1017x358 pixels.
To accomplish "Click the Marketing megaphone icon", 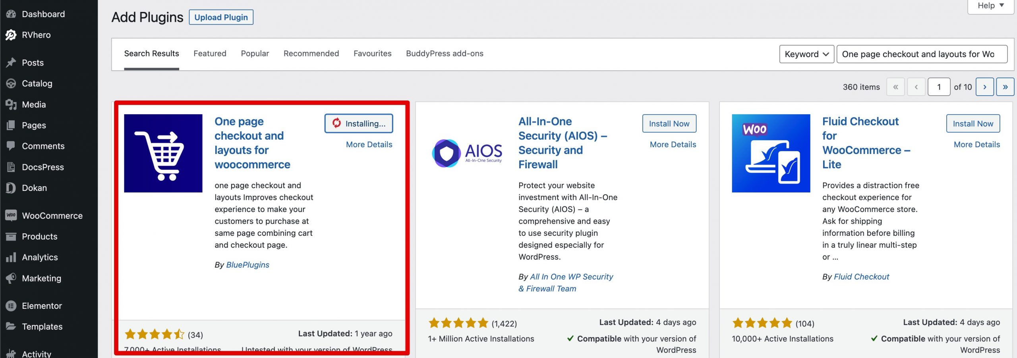I will click(11, 278).
